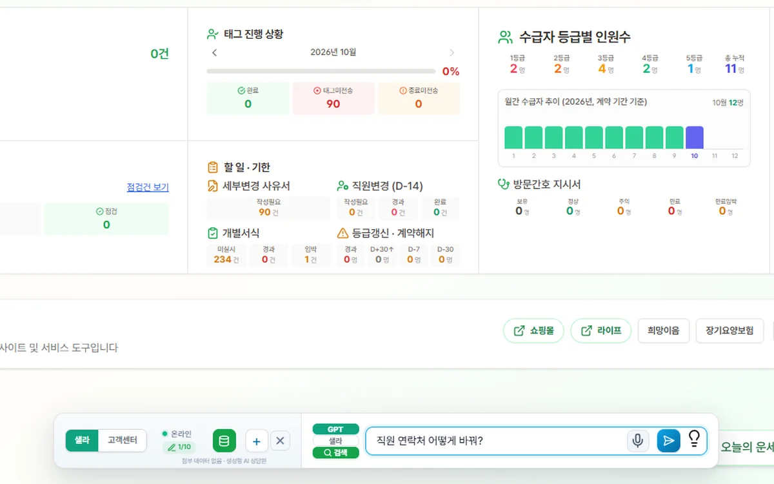Send the chat message
Image resolution: width=774 pixels, height=484 pixels.
click(x=669, y=441)
